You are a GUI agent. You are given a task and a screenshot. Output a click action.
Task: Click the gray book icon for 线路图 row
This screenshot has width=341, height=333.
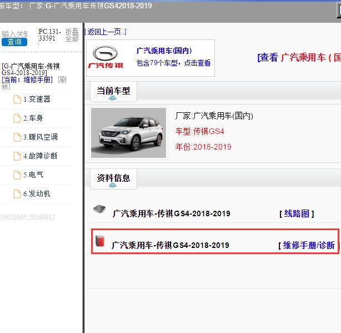click(x=99, y=209)
